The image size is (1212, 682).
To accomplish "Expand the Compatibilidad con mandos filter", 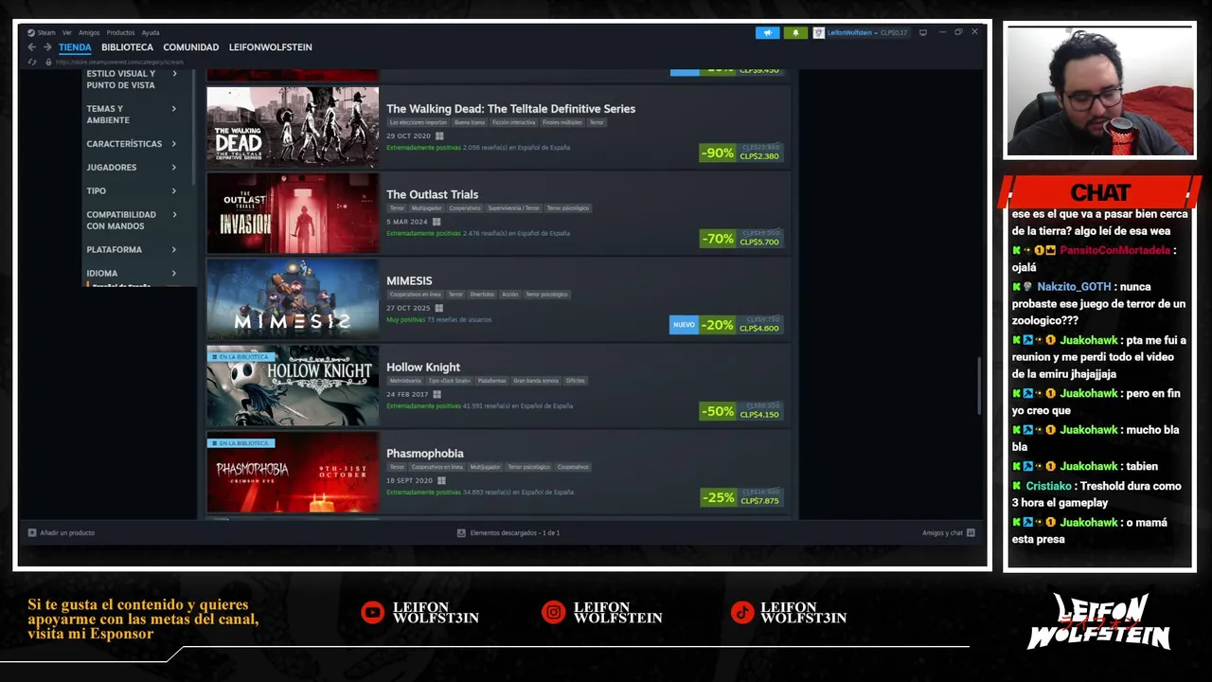I will (x=132, y=221).
